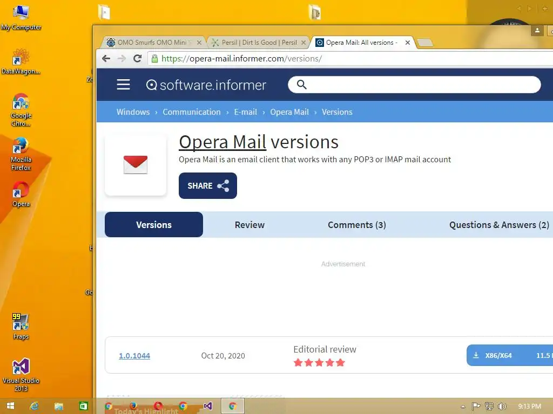Focus the site search field
Image resolution: width=553 pixels, height=414 pixels.
tap(414, 85)
